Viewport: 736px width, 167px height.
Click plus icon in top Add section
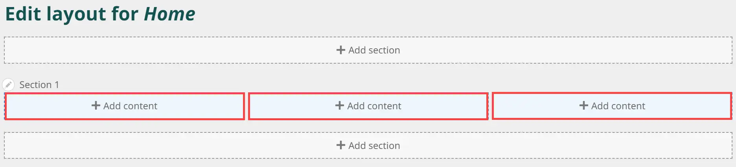[x=340, y=50]
